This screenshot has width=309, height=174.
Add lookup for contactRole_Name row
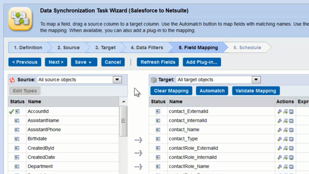(x=285, y=167)
